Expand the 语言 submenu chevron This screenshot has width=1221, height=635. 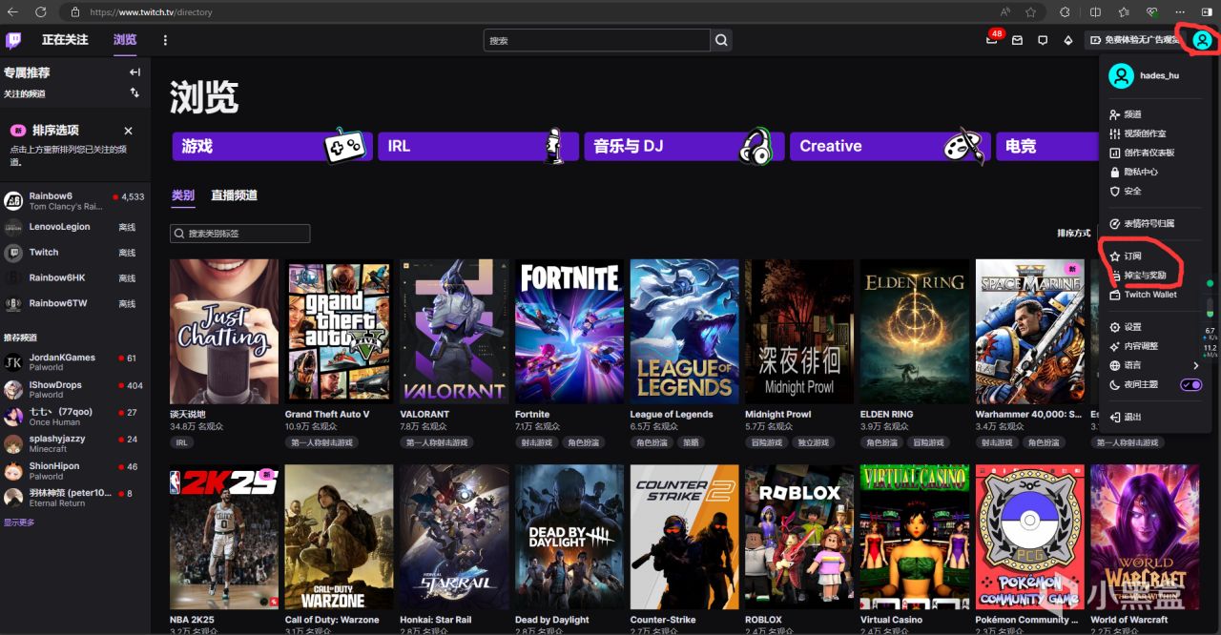pyautogui.click(x=1196, y=365)
